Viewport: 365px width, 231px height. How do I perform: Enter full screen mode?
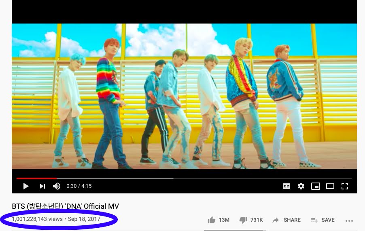(x=345, y=186)
